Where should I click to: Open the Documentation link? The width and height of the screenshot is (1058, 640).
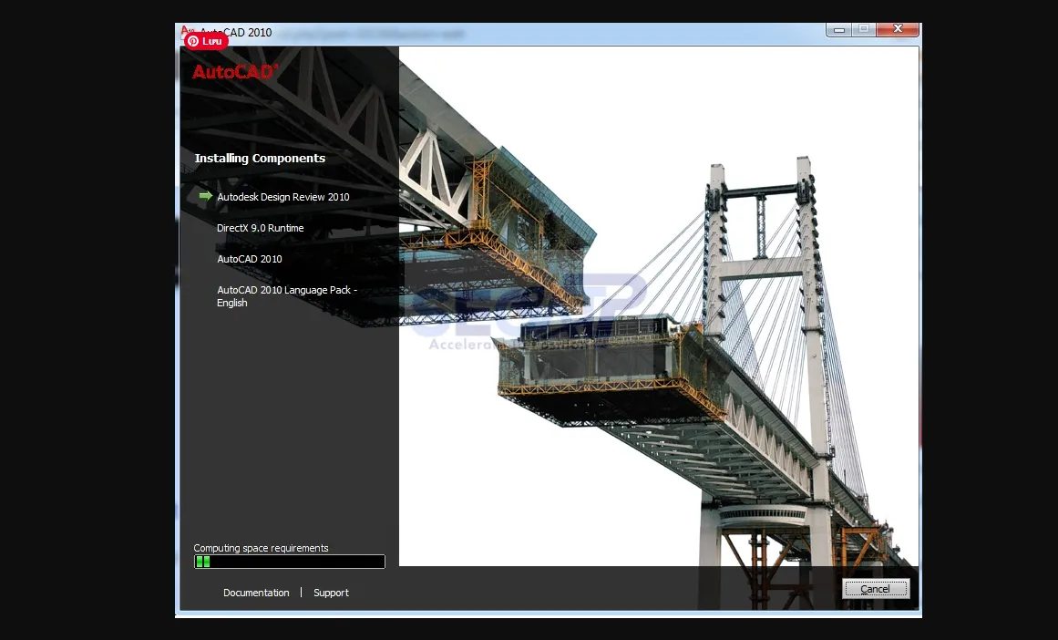[x=256, y=593]
